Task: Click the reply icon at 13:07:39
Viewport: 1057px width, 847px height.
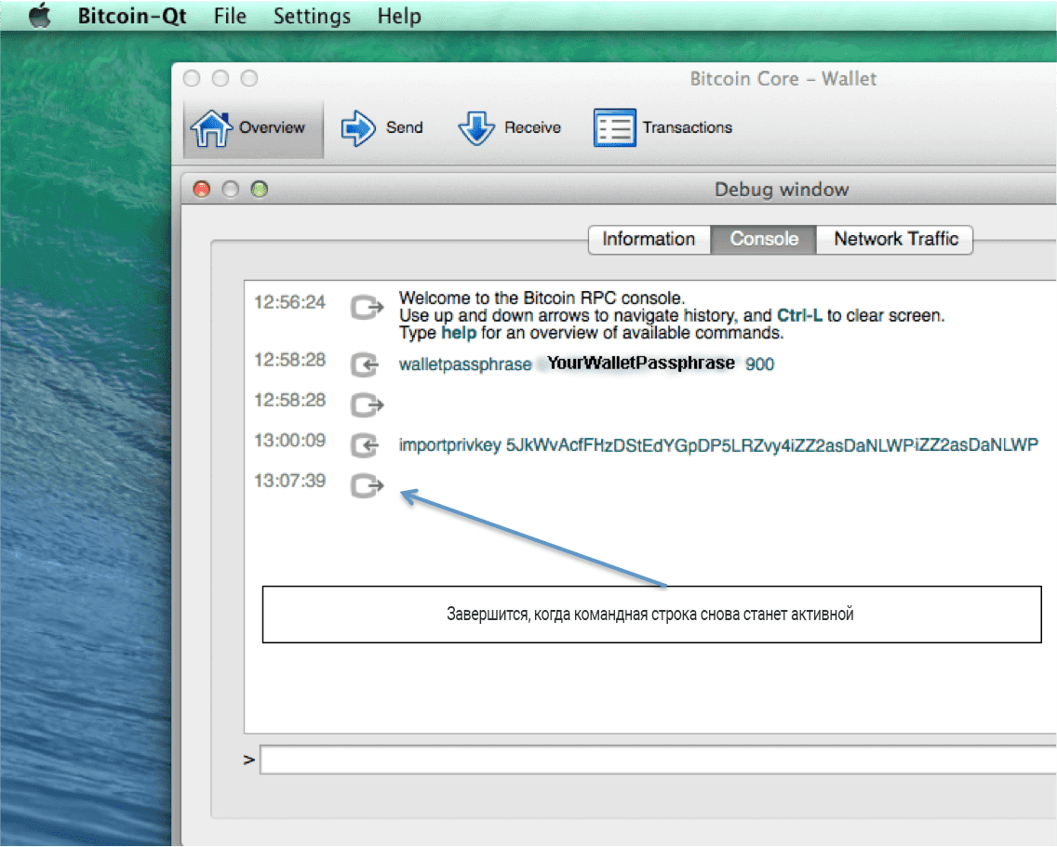Action: [367, 485]
